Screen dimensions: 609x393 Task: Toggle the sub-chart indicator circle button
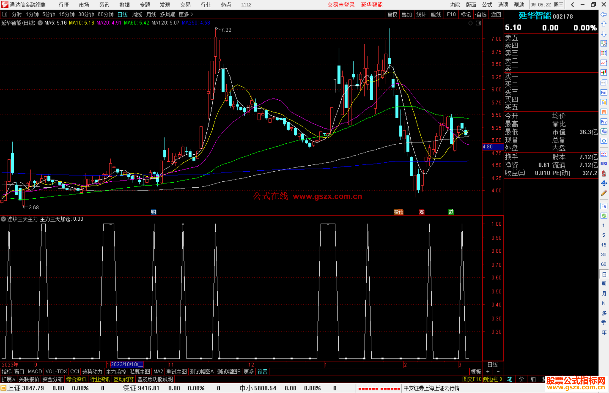tap(3, 219)
